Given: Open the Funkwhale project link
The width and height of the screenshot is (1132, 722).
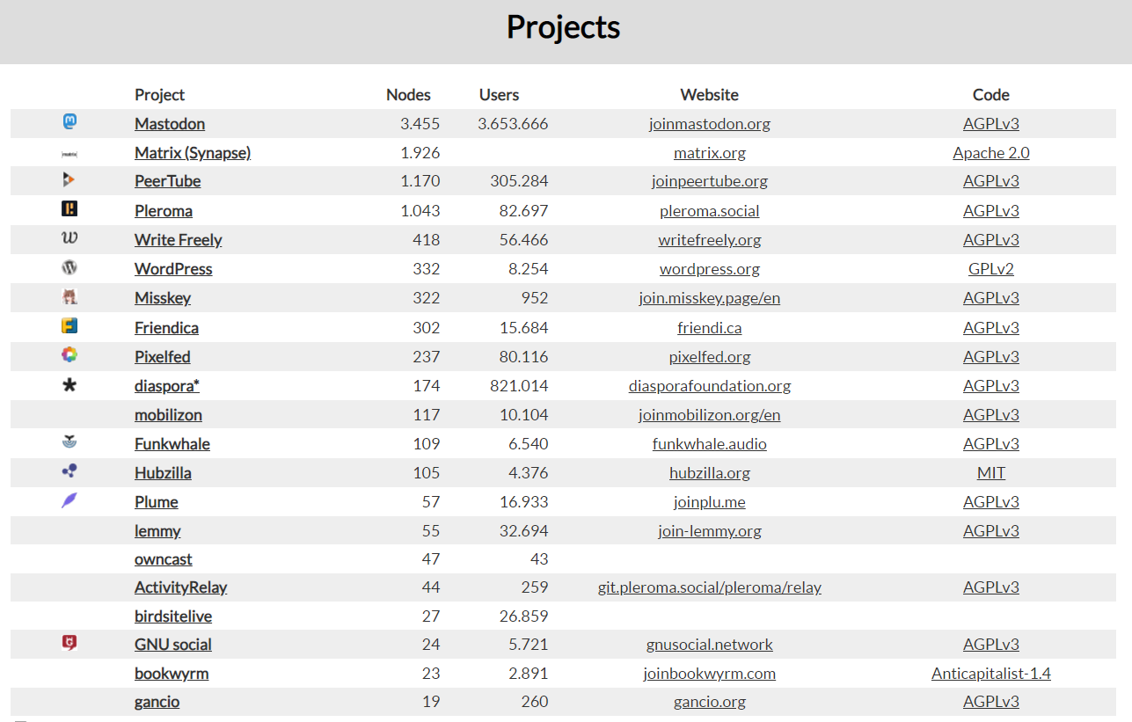Looking at the screenshot, I should tap(172, 444).
